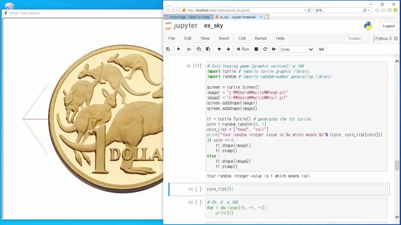Viewport: 401px width, 225px height.
Task: Click the notebook vertical scrollbar thumb
Action: click(x=397, y=166)
